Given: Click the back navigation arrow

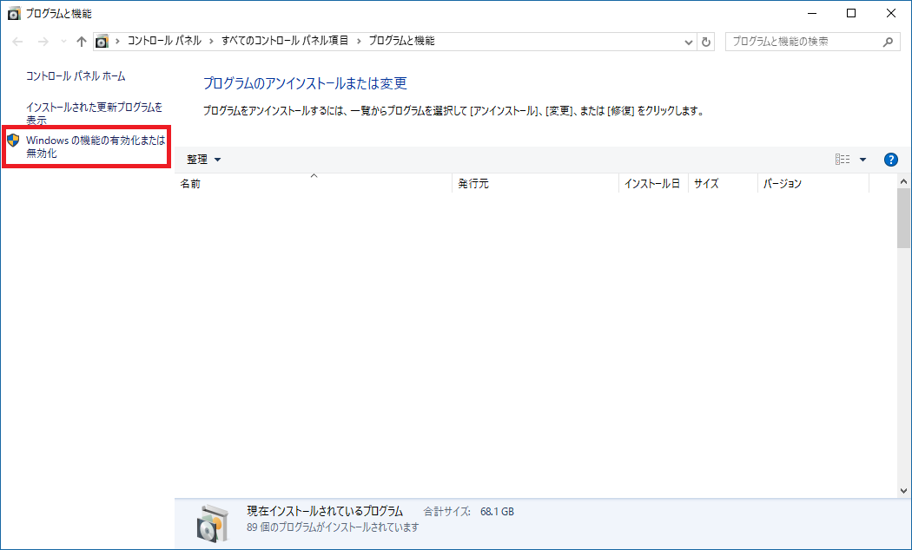Looking at the screenshot, I should tap(18, 42).
